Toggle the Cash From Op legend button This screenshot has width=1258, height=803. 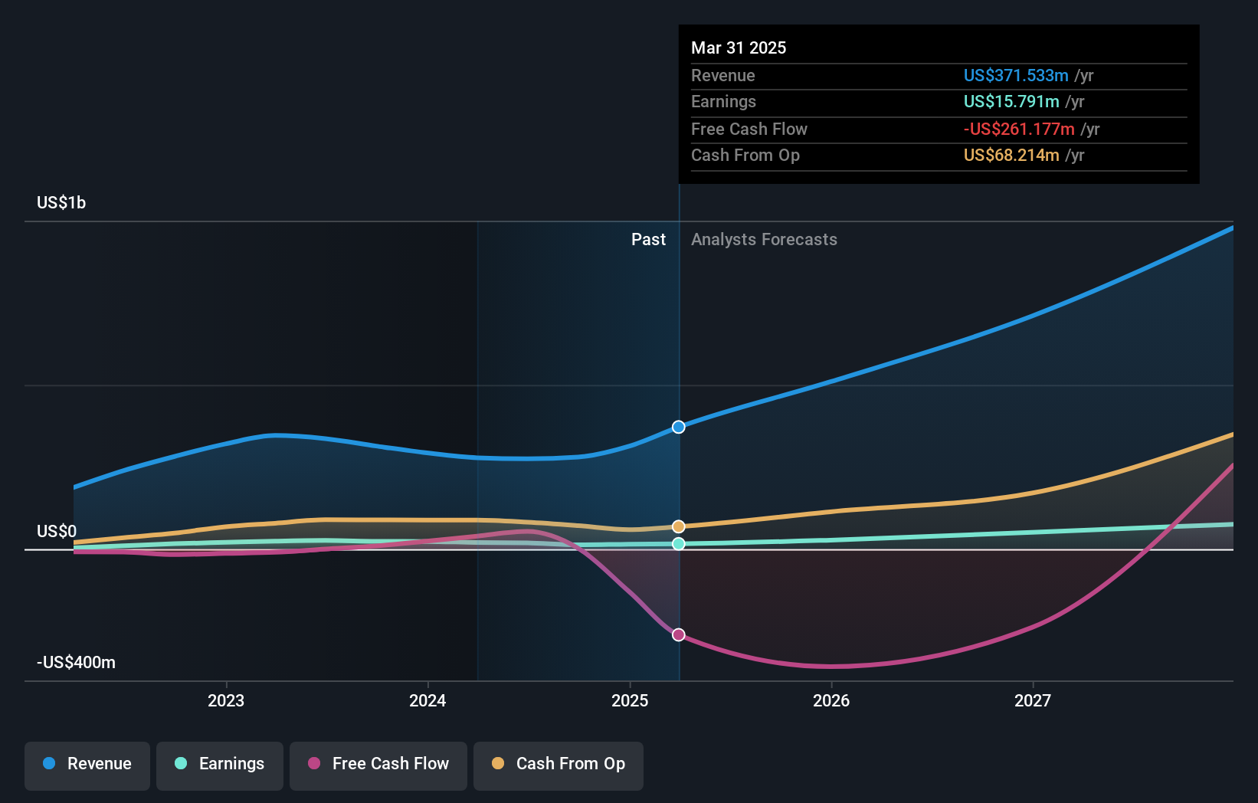pos(559,765)
